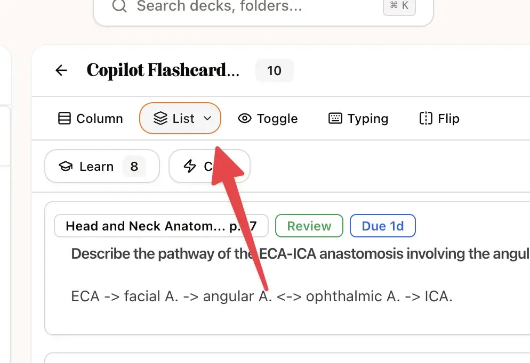Click the Flip card icon
The image size is (530, 363).
click(425, 118)
